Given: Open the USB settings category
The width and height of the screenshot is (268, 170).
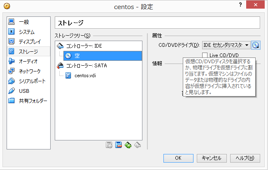Looking at the screenshot, I should [x=28, y=91].
